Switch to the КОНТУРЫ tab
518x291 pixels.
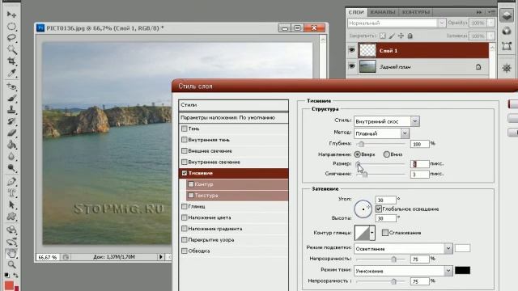click(415, 12)
